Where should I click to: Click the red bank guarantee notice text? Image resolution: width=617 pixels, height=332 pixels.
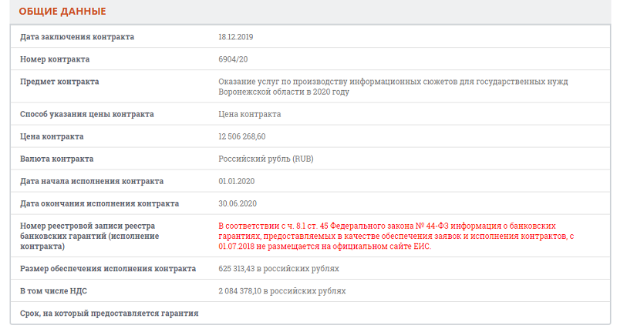pos(396,236)
